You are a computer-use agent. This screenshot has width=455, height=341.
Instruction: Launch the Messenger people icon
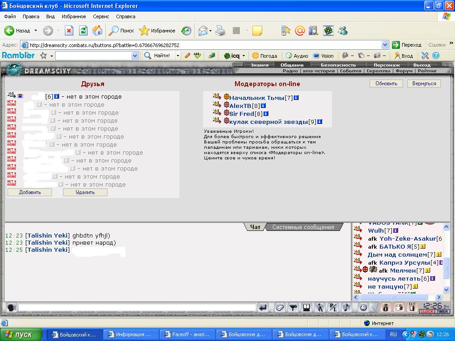343,31
